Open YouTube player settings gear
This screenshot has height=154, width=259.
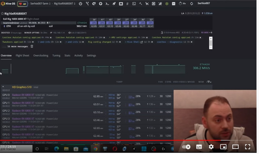pos(211,147)
